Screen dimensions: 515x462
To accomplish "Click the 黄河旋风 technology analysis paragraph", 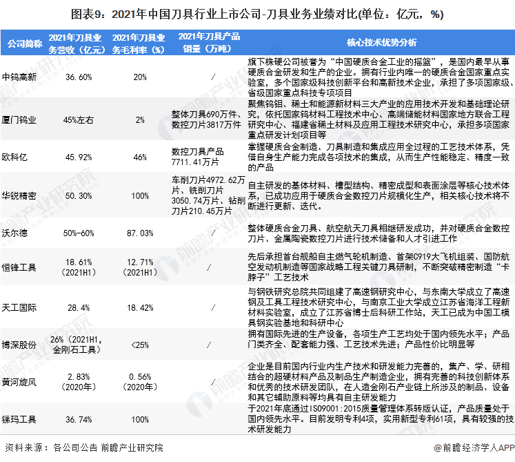I will (379, 382).
